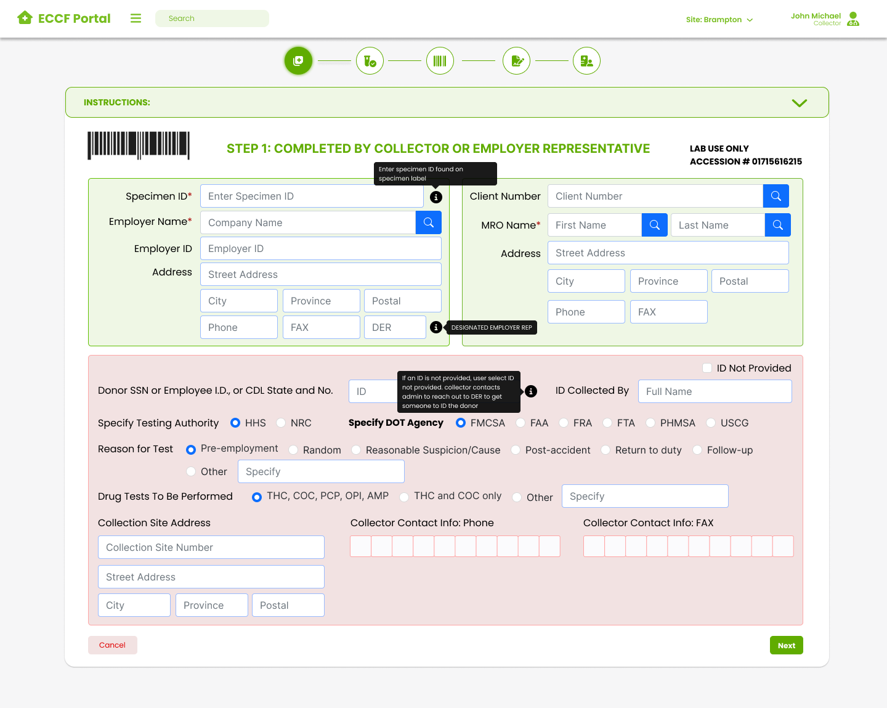Open the Site: Brampton dropdown

[x=719, y=20]
